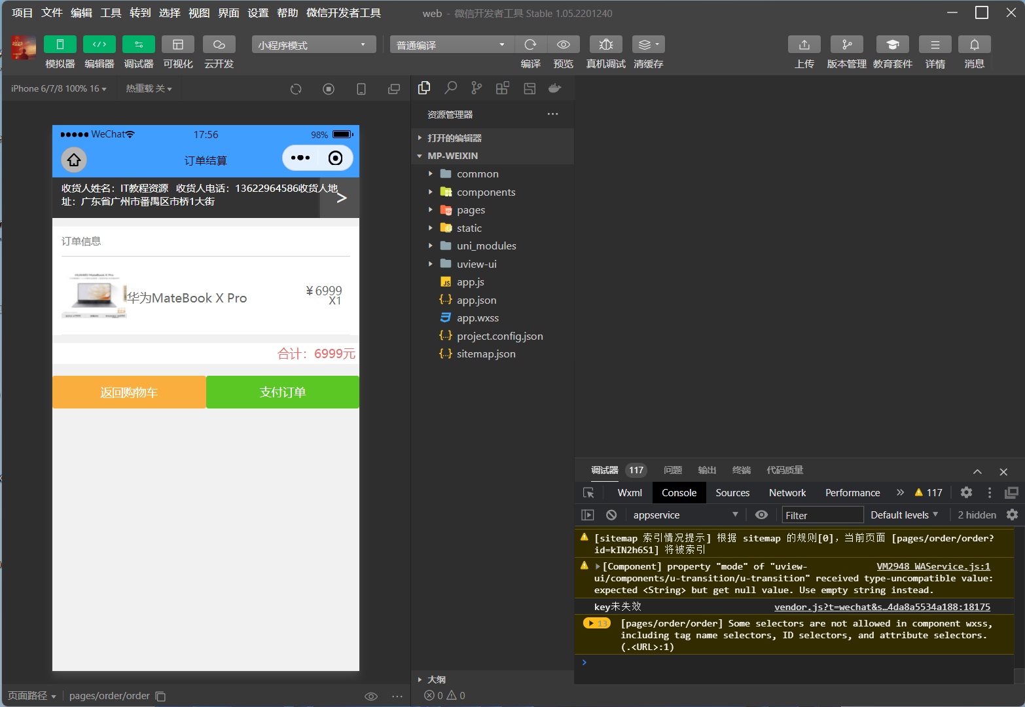Open the address arrow in simulator
The image size is (1025, 707).
(340, 198)
